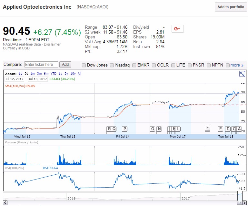Set chart zoom to 5d

(26, 74)
